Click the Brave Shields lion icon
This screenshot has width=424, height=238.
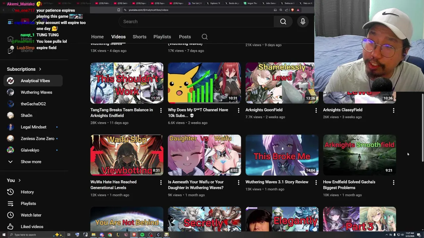coord(292,10)
